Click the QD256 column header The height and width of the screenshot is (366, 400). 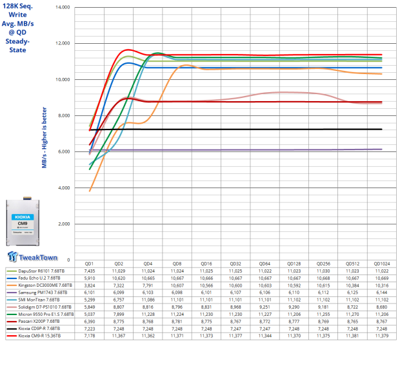point(323,264)
